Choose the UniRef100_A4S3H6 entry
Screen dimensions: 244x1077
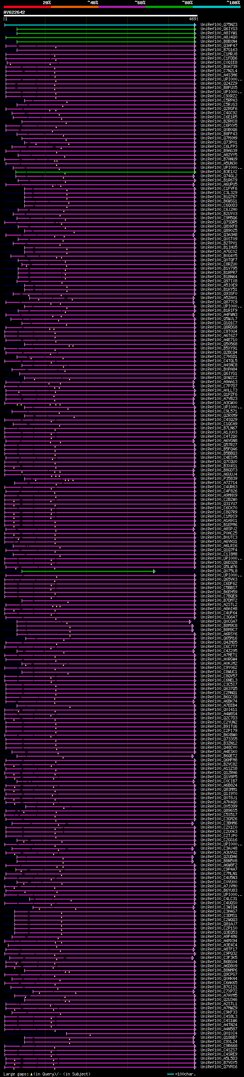click(x=219, y=75)
